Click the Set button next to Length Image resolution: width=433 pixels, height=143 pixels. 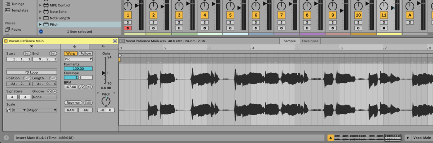coord(53,78)
